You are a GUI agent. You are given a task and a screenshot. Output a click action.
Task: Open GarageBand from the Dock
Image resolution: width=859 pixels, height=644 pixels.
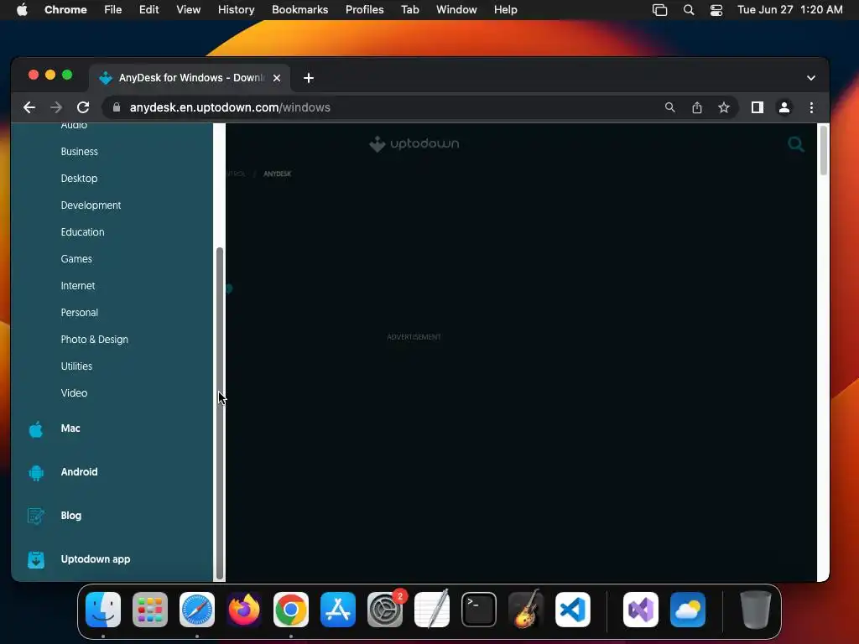pyautogui.click(x=526, y=610)
